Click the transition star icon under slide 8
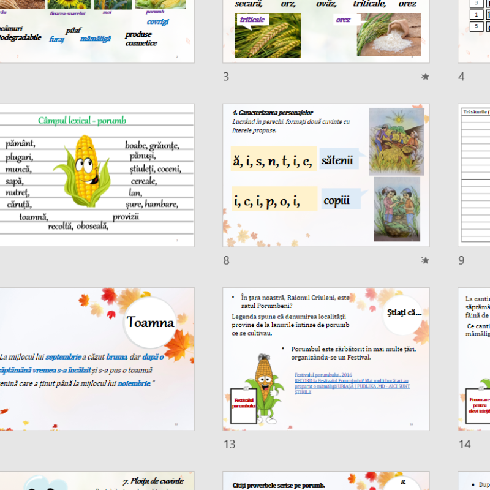The height and width of the screenshot is (490, 490). (x=425, y=260)
